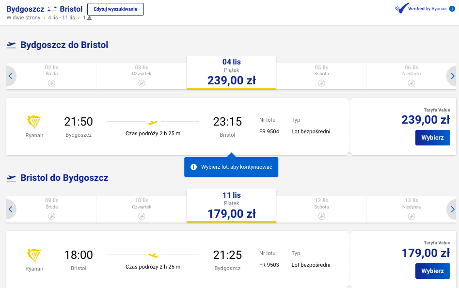459x288 pixels.
Task: Select the 10 lis Czwartek return date tab
Action: tap(142, 209)
